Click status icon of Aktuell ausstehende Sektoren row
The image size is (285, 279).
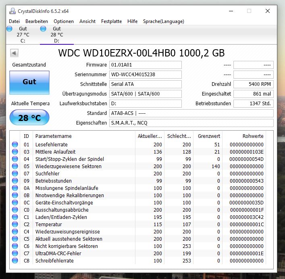(15, 239)
